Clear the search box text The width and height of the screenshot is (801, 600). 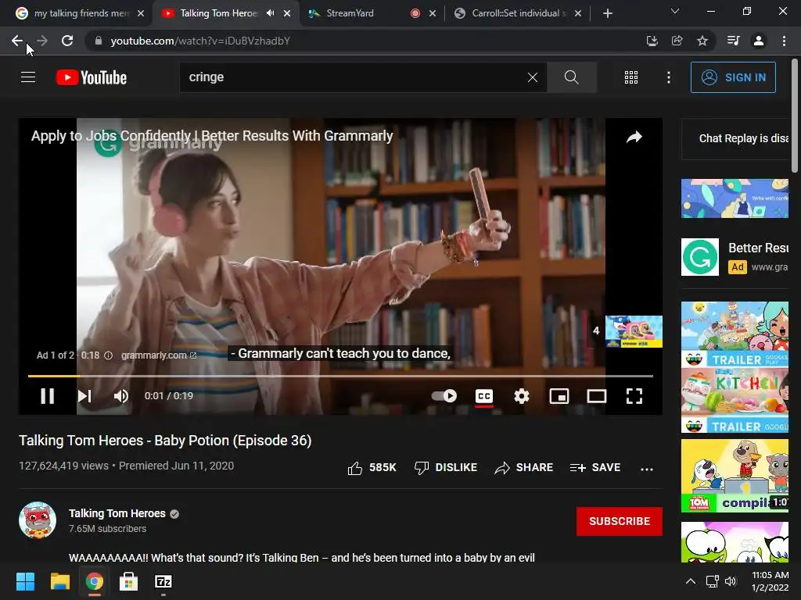pos(532,77)
